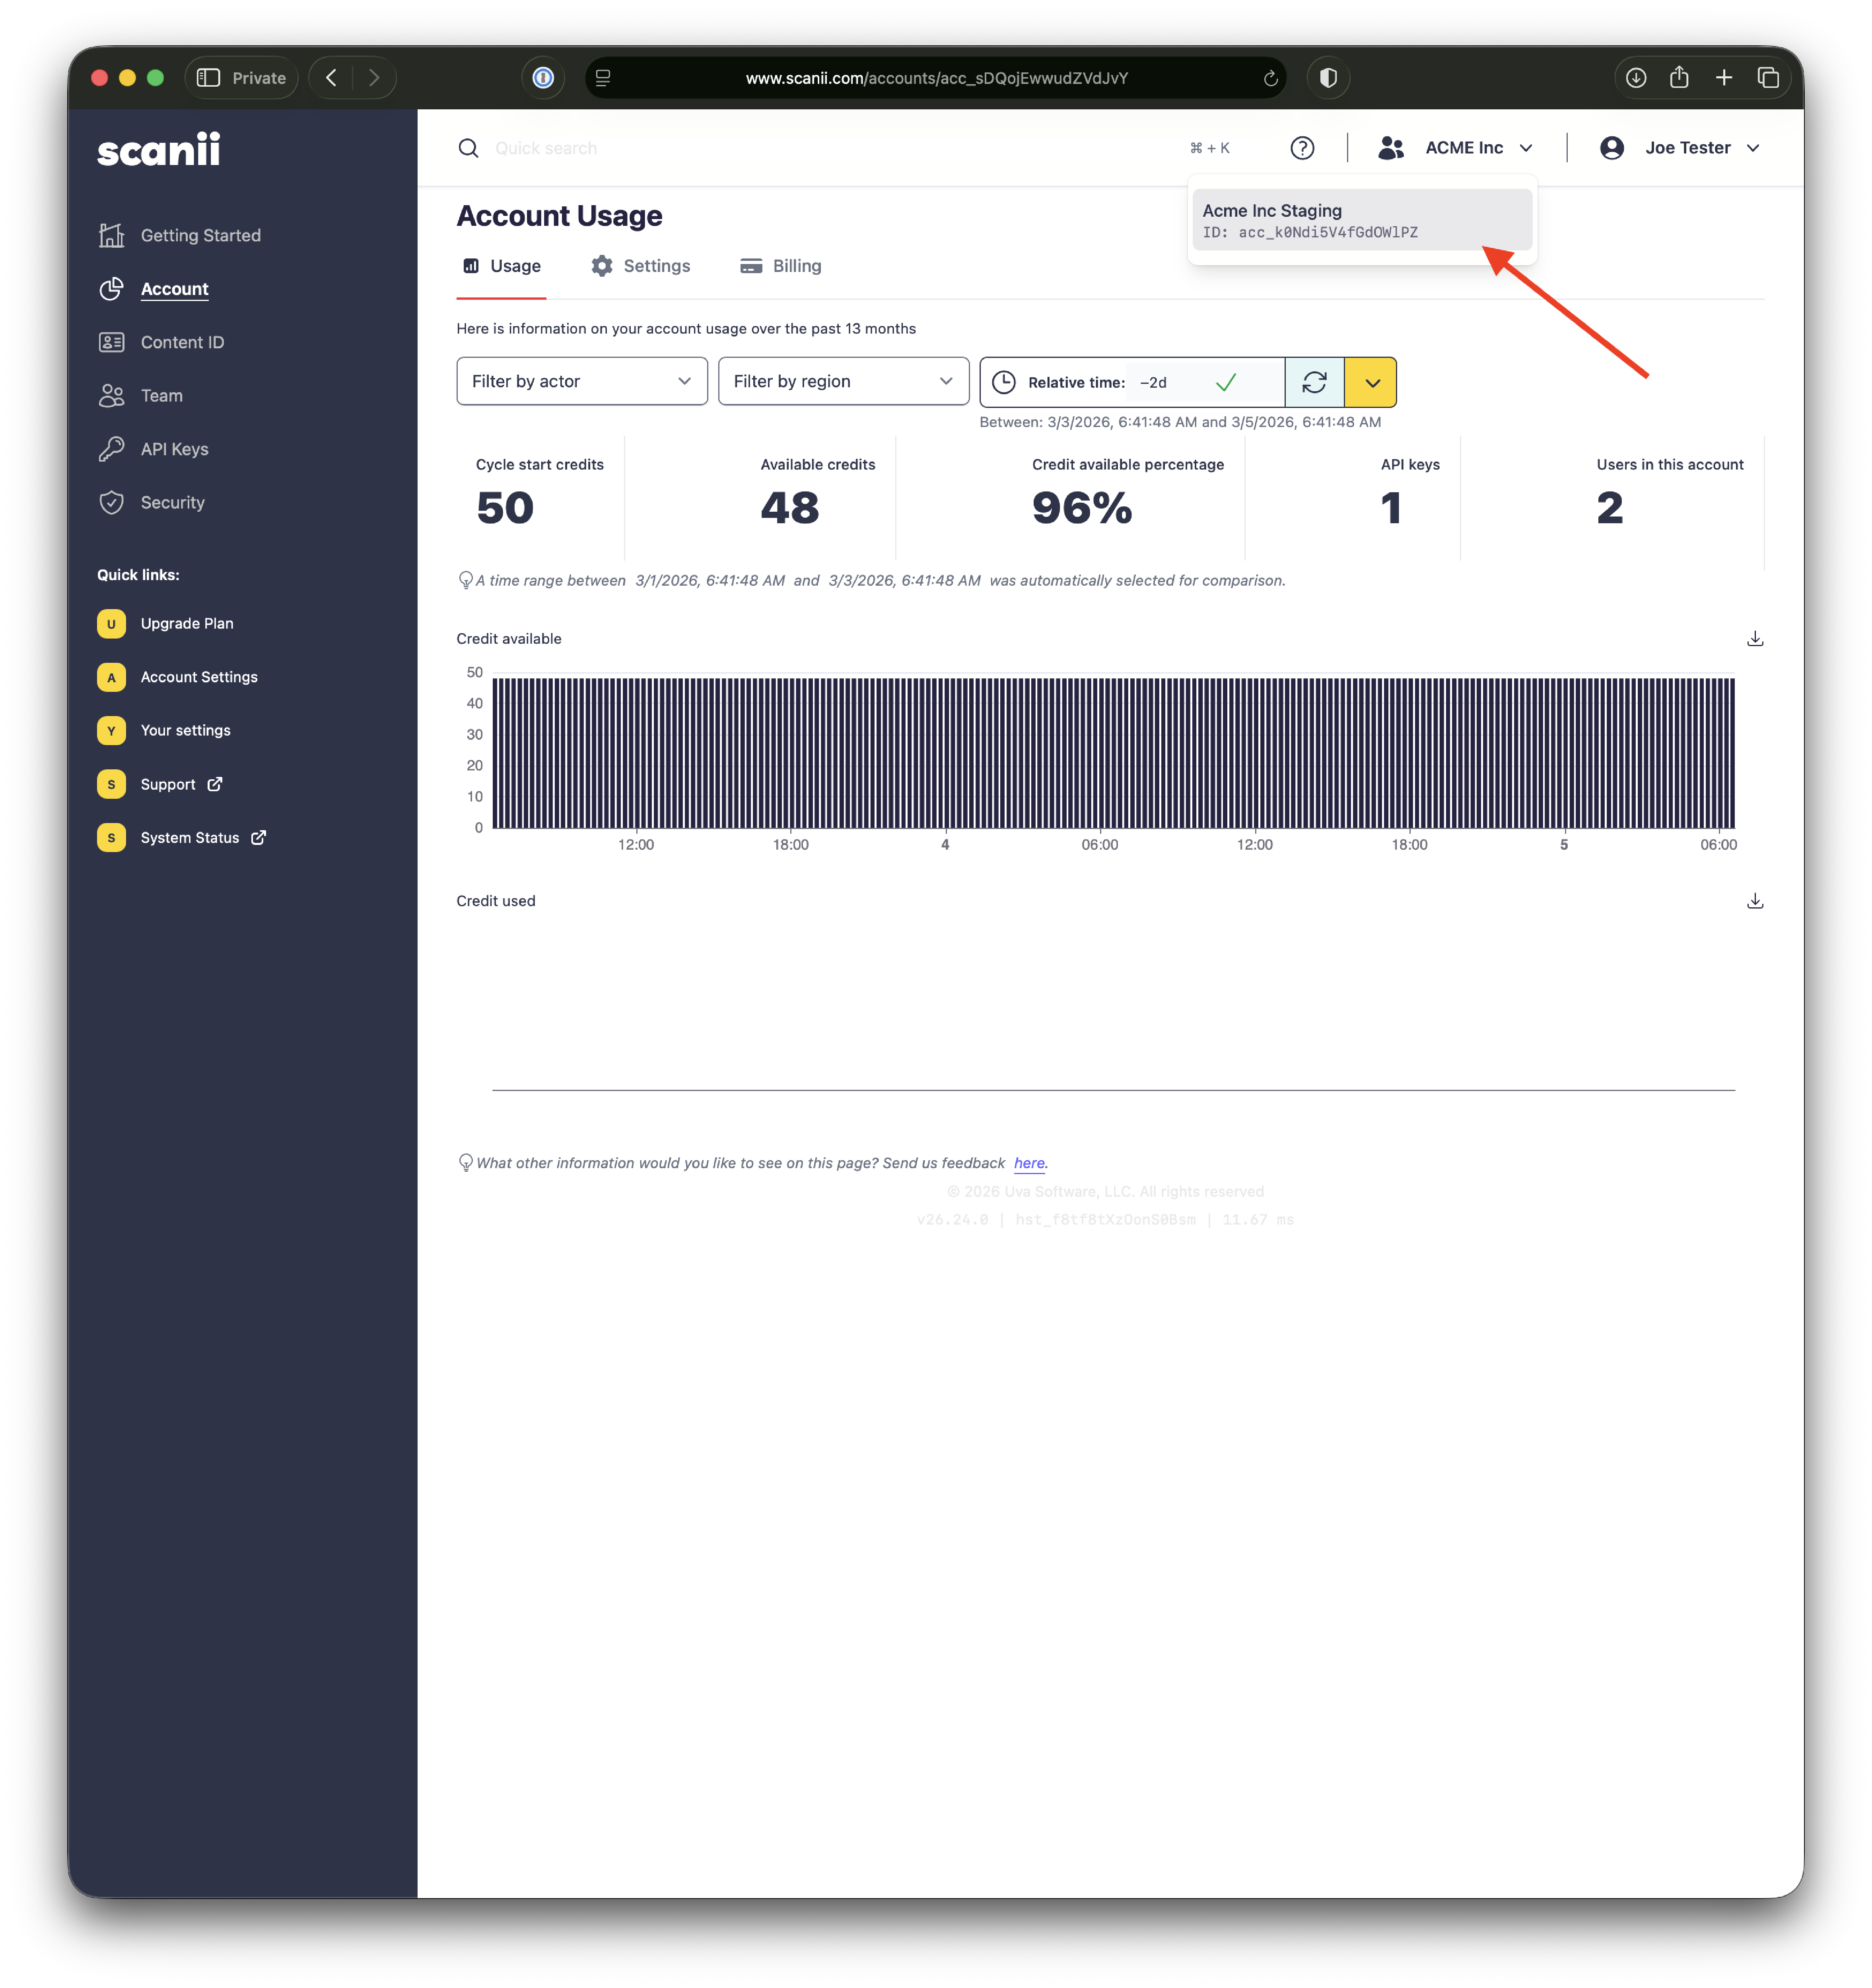Image resolution: width=1872 pixels, height=1988 pixels.
Task: Click into the Quick search field
Action: tap(800, 148)
